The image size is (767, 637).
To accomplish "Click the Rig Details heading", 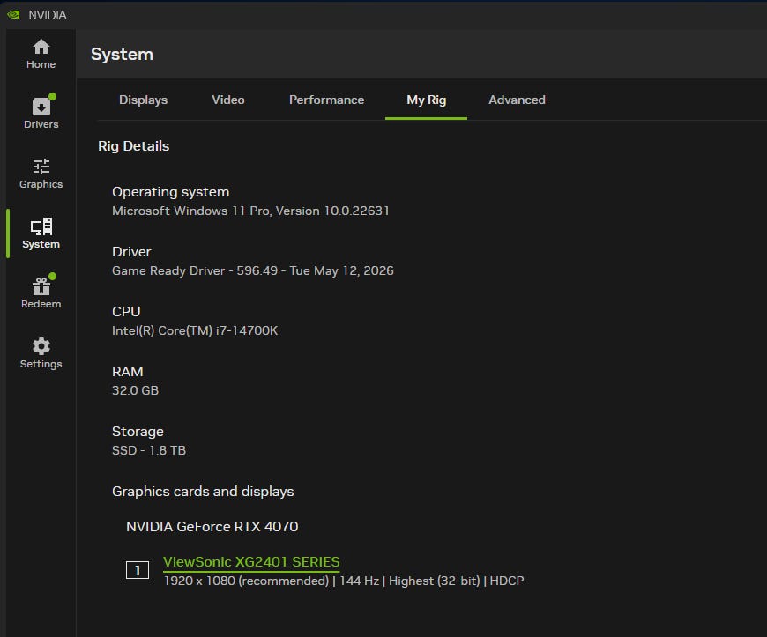I will (x=133, y=145).
